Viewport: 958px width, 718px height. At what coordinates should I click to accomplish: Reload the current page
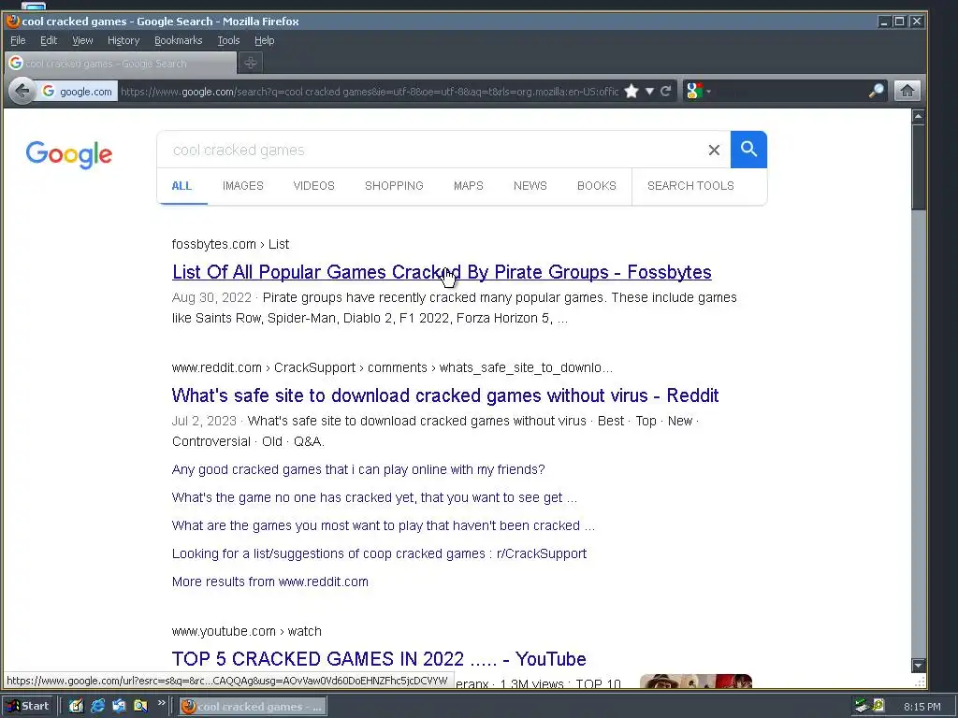(x=666, y=92)
